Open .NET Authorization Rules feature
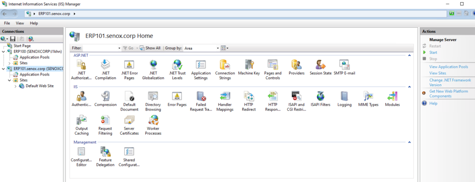Screen dimensions: 475x182 (81, 69)
